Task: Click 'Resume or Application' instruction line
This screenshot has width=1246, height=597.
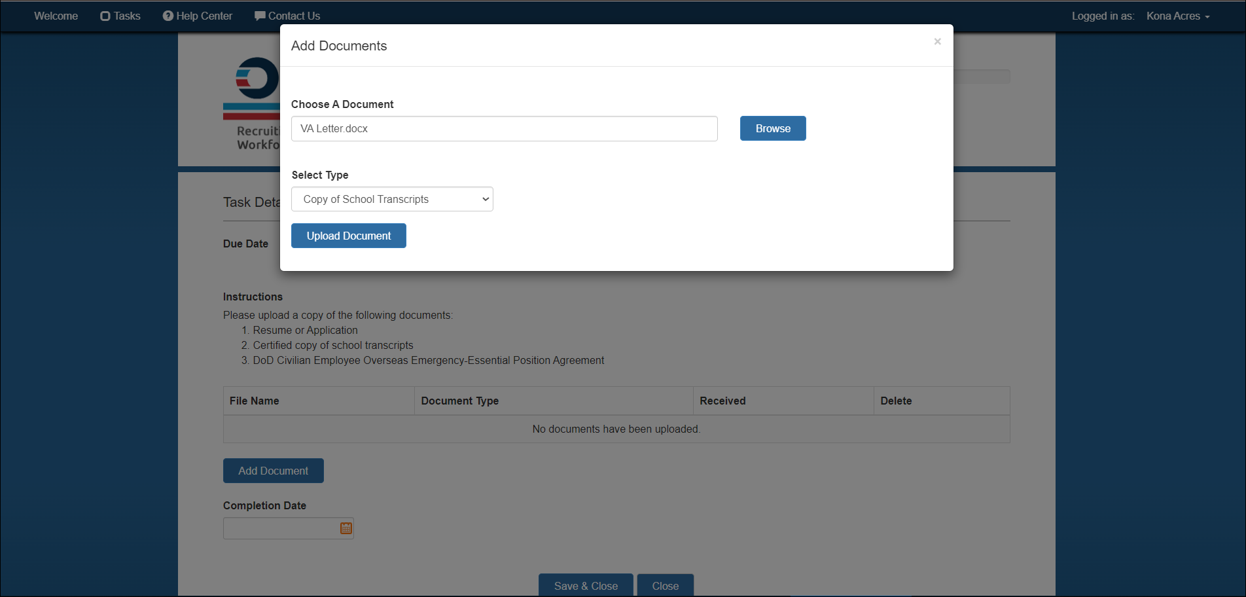Action: point(306,330)
